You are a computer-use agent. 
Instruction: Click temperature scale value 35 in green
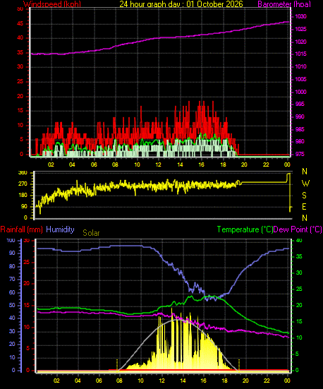[x=299, y=256]
